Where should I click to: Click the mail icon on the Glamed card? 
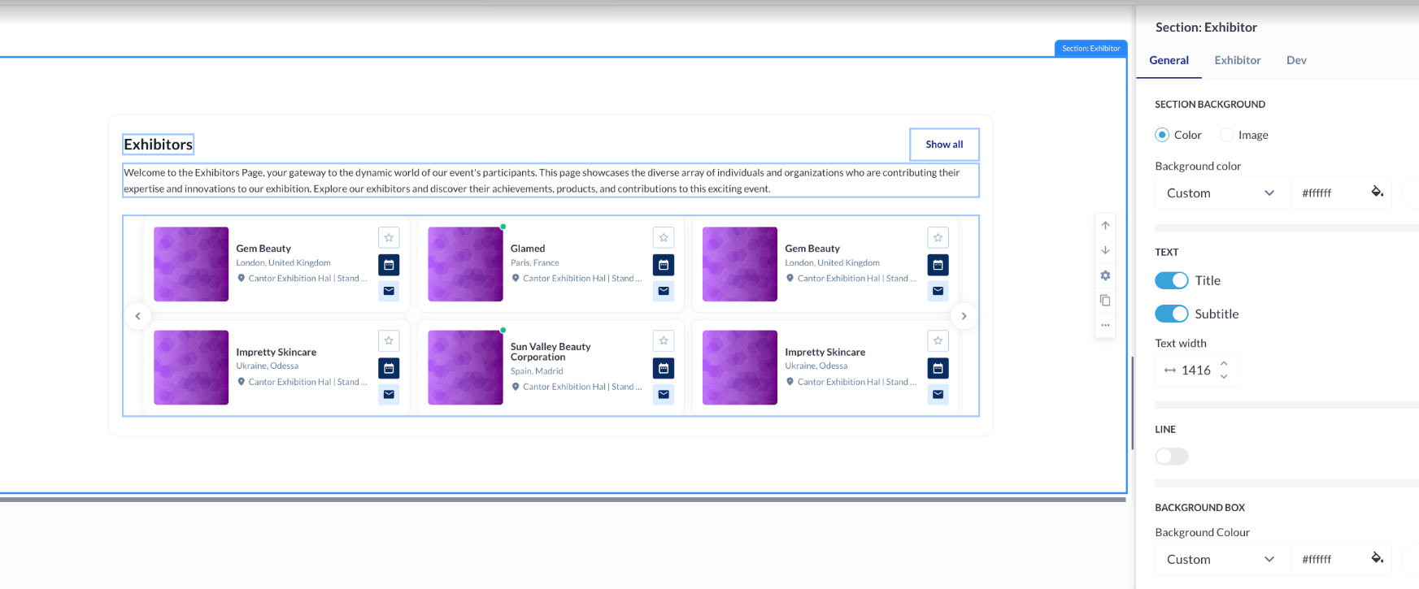pyautogui.click(x=664, y=291)
